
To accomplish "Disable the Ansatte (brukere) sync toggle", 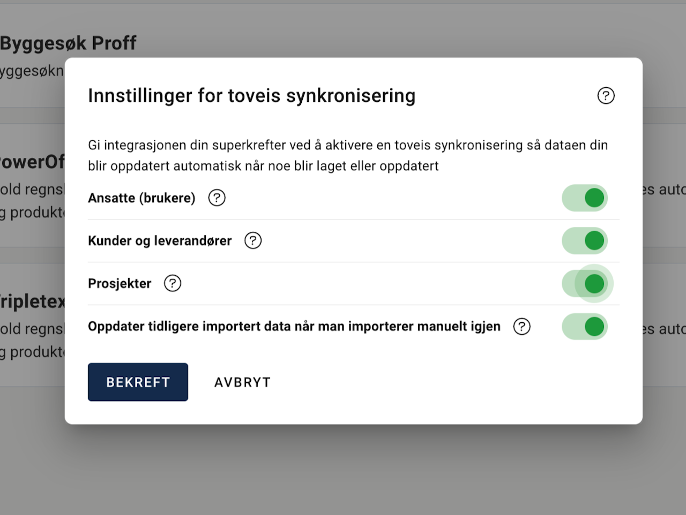I will (x=585, y=198).
